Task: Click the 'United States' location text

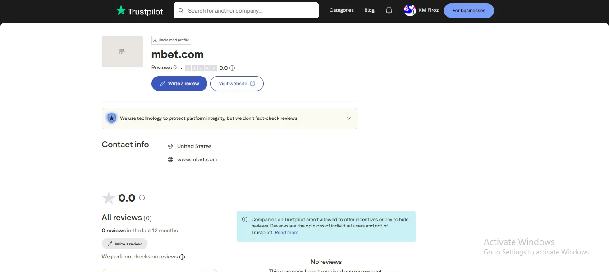Action: pos(194,146)
